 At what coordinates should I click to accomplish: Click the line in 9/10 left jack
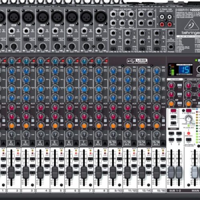click(x=113, y=33)
